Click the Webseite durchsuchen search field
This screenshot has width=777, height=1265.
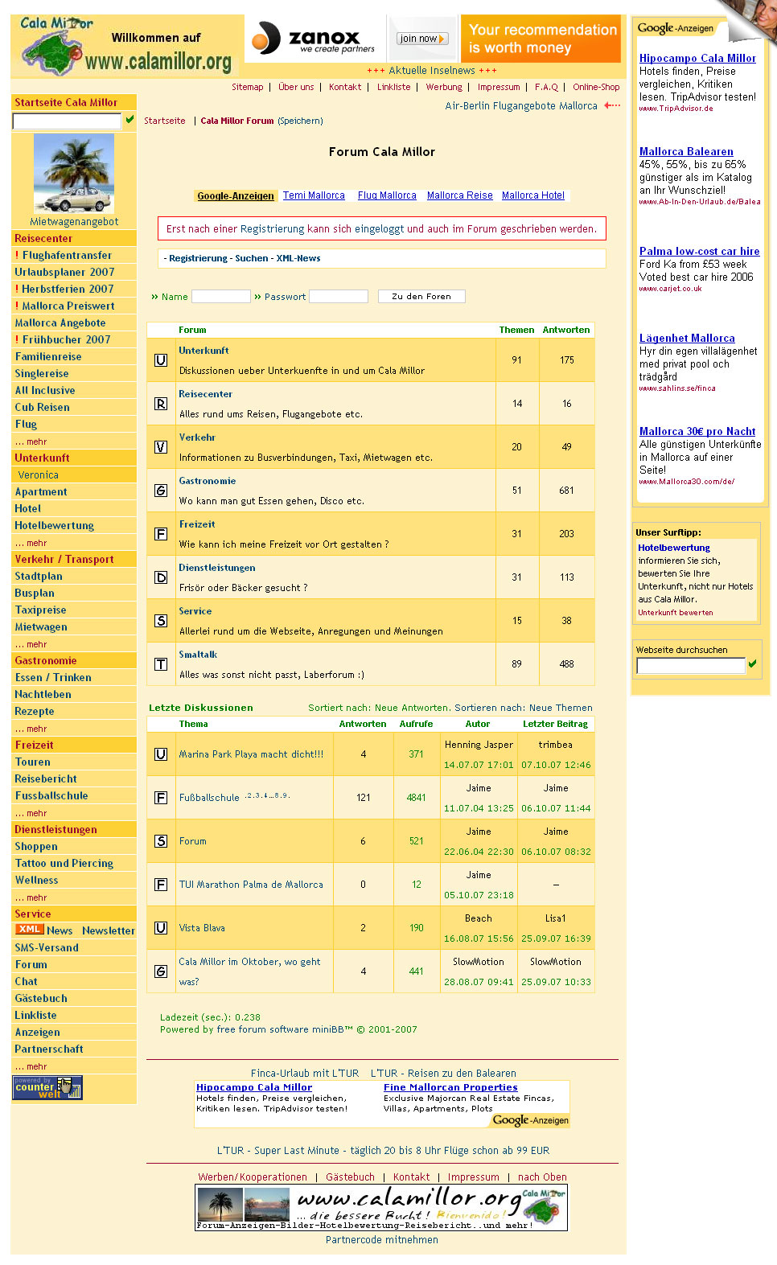pyautogui.click(x=691, y=666)
